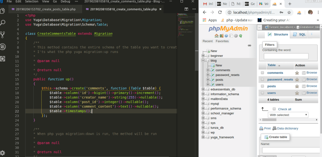Tick the users table checkbox
The image size is (322, 157).
click(262, 93)
